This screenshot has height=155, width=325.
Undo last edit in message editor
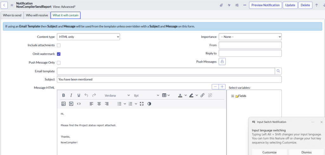pyautogui.click(x=86, y=95)
